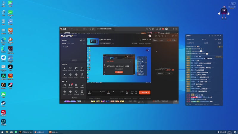Click the orange 关闭直播 stop stream button
The image size is (238, 134).
pyautogui.click(x=145, y=93)
